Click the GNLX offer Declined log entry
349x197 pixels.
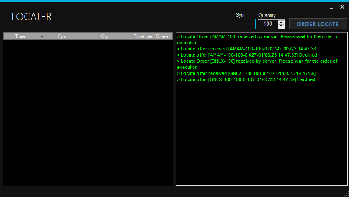246,79
